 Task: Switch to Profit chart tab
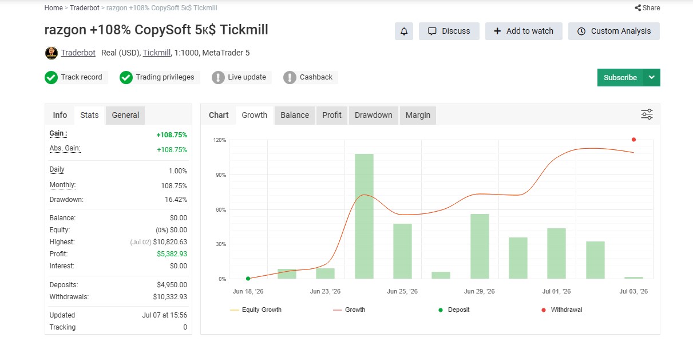[x=332, y=115]
